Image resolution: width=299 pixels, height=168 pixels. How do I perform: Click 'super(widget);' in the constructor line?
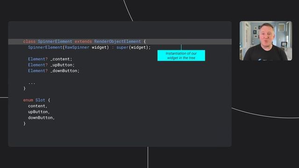(134, 48)
